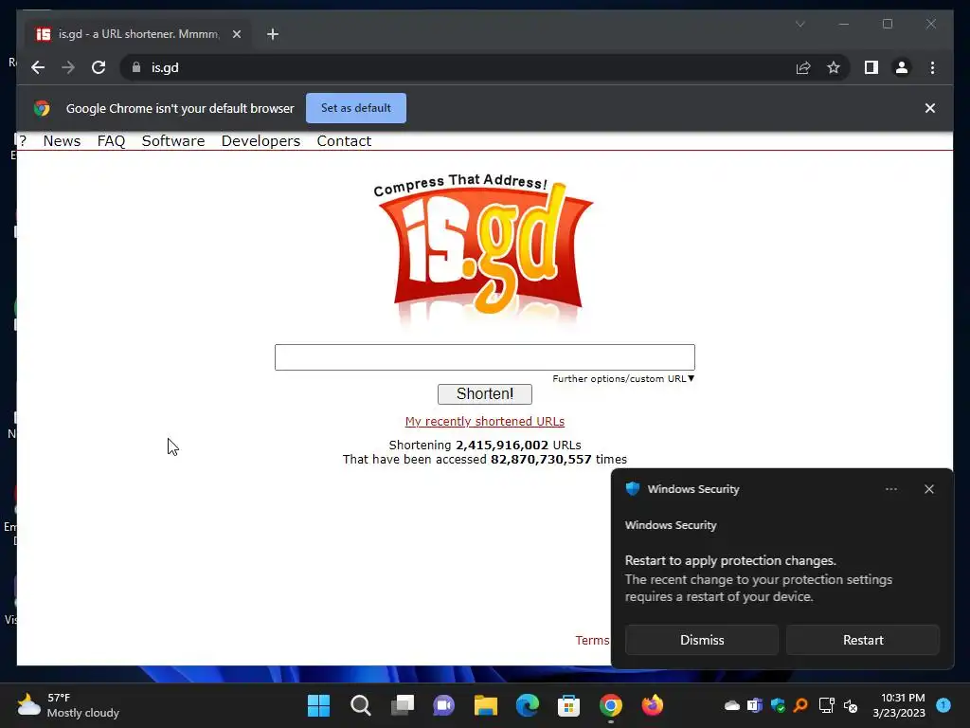The image size is (970, 728).
Task: Open Windows Security tray shield icon
Action: (778, 705)
